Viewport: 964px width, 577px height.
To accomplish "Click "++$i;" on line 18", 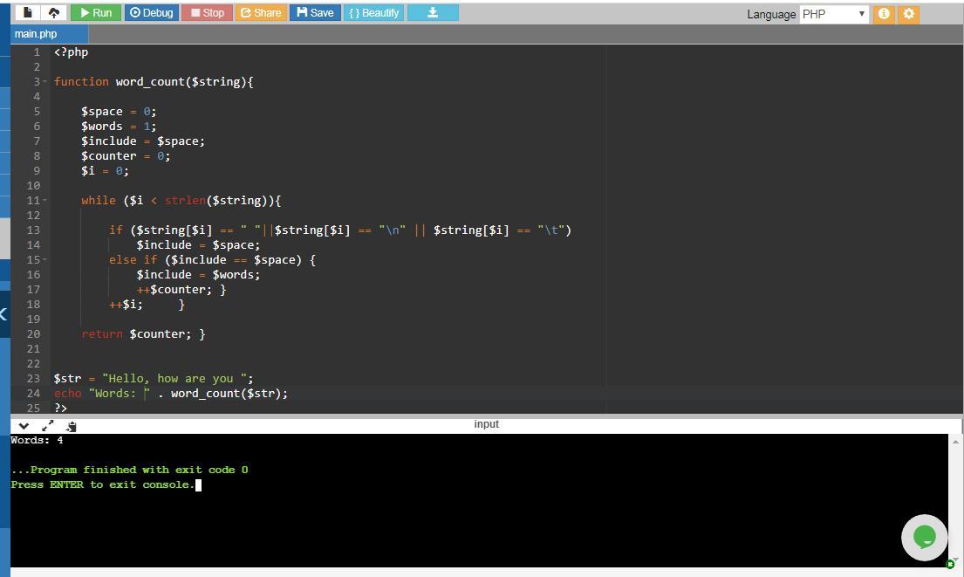I will tap(126, 305).
